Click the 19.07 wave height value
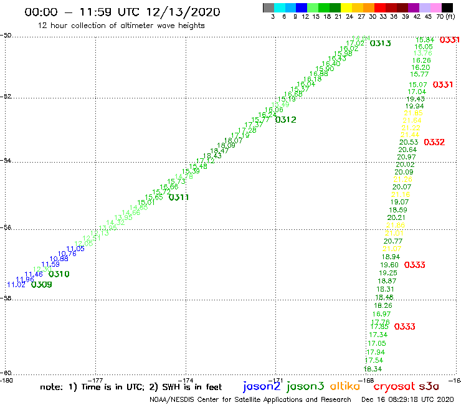 click(x=399, y=202)
